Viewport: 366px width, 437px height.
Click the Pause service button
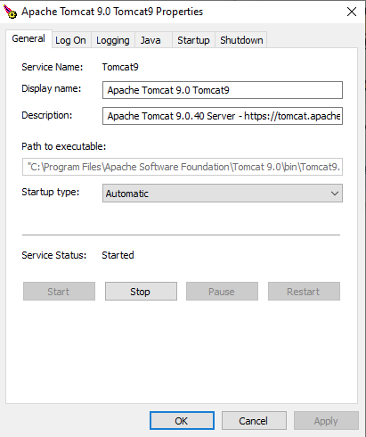coord(222,292)
